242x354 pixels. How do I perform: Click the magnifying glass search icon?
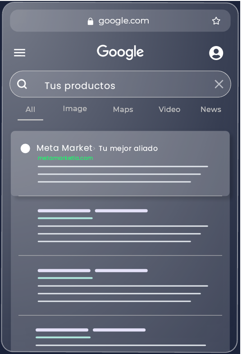coord(22,84)
